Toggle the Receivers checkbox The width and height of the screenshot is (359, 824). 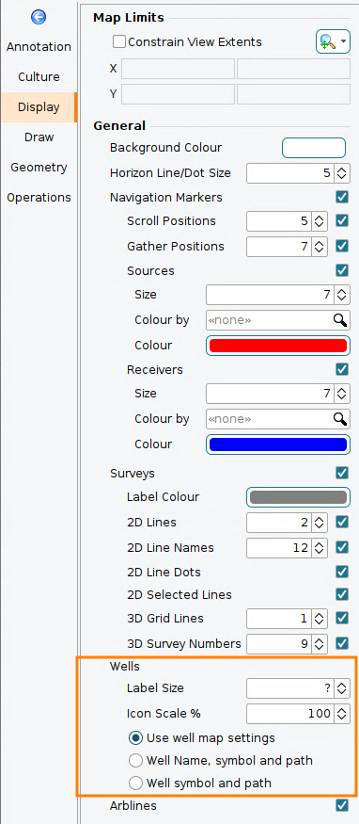coord(342,369)
